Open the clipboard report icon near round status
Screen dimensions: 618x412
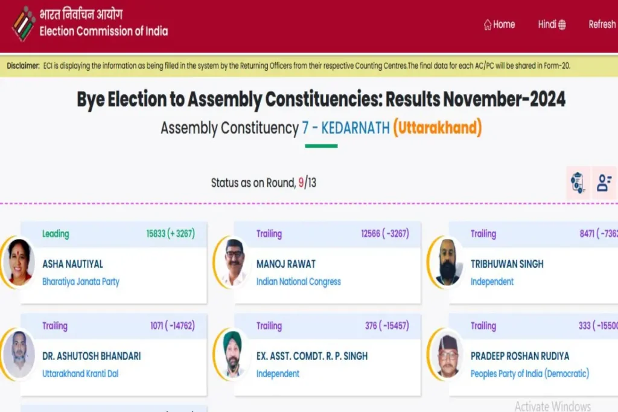pos(578,183)
